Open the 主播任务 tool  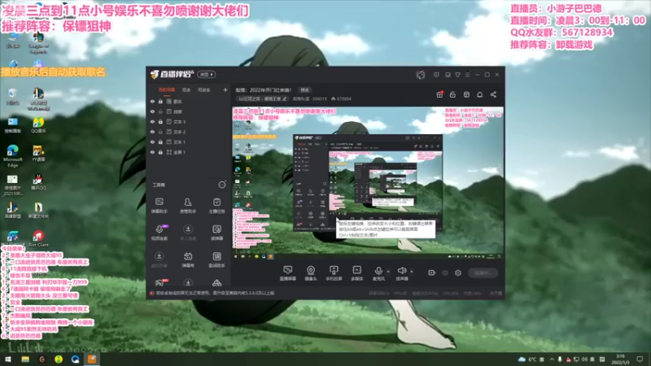click(x=216, y=206)
